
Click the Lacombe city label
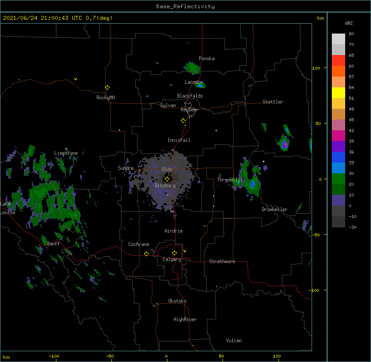(194, 82)
